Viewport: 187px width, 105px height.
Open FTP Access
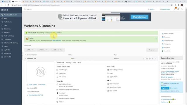62,77
